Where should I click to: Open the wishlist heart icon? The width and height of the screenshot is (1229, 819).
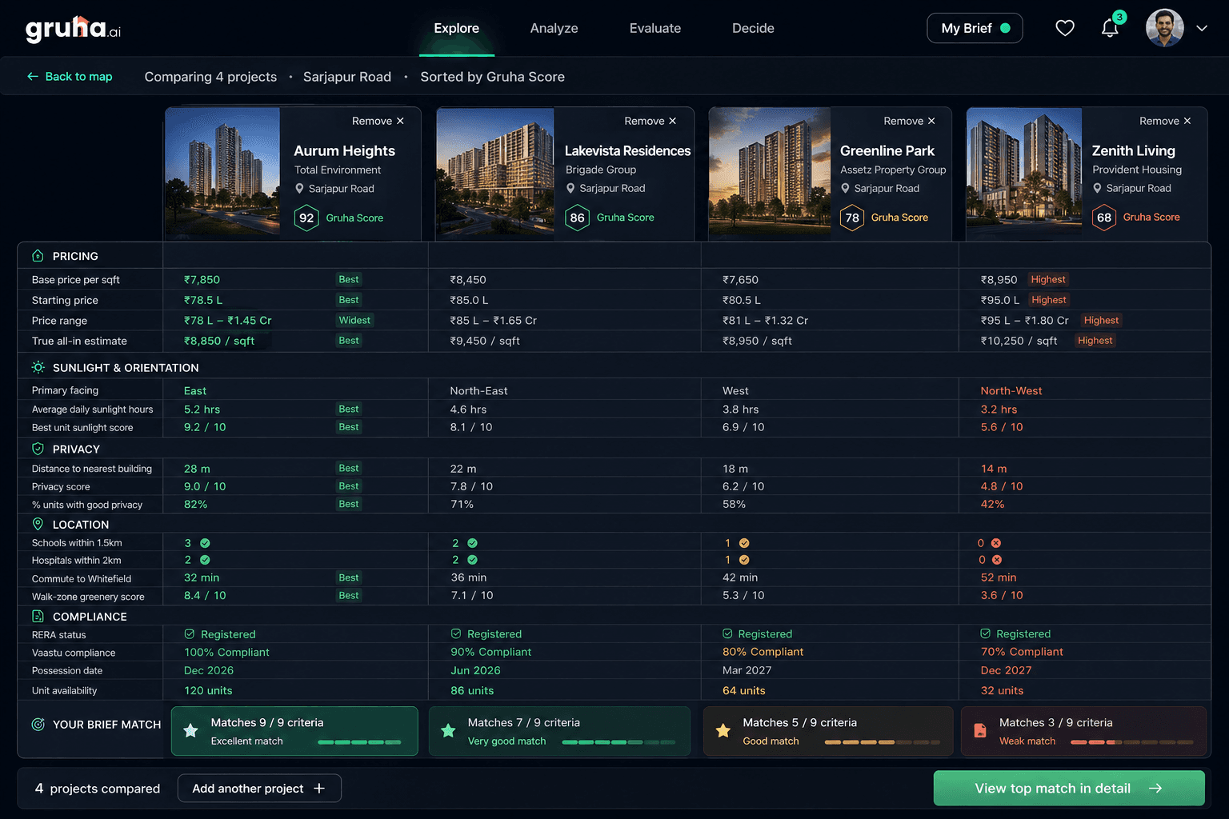(x=1064, y=28)
